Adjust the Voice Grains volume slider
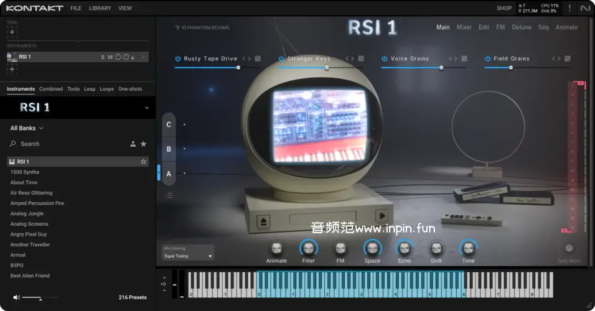Viewport: 595px width, 311px height. 423,68
